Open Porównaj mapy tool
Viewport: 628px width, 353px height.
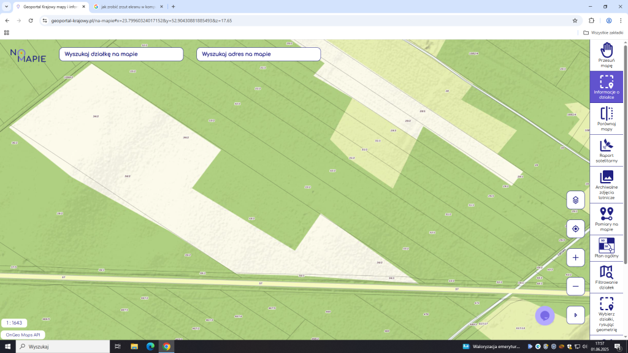click(606, 119)
